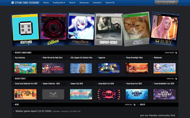Click View All for Recent Events

click(x=170, y=79)
